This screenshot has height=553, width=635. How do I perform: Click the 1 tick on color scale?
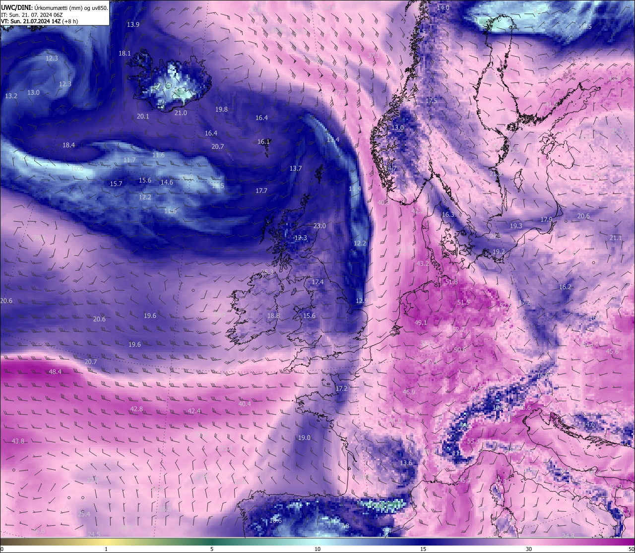(x=106, y=549)
